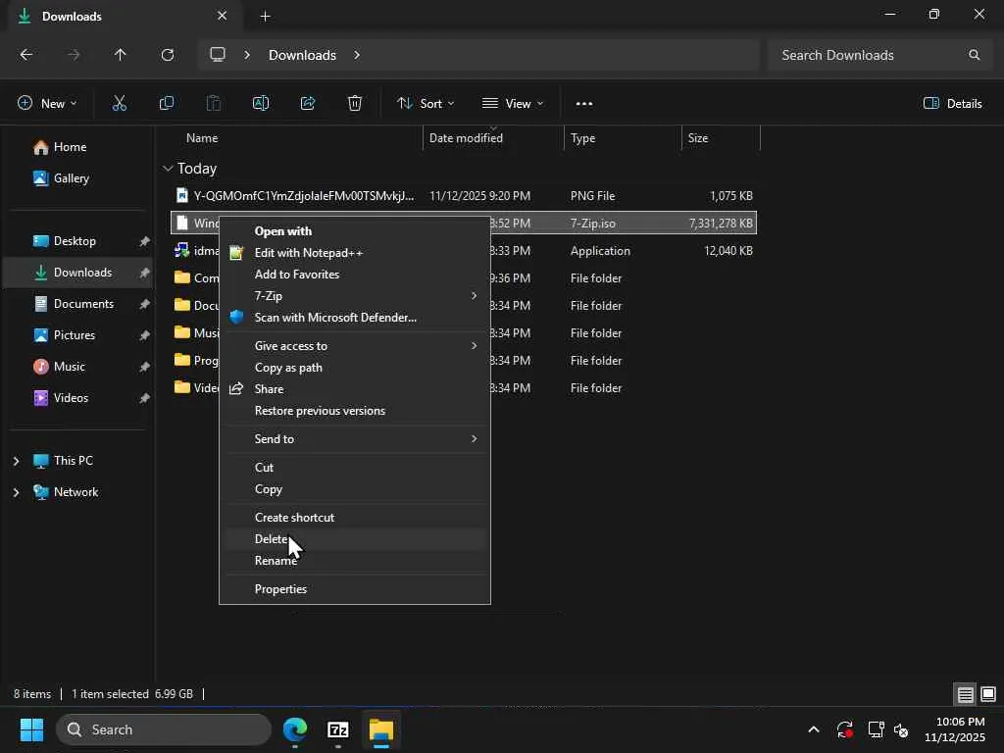
Task: Click the Copy icon in toolbar
Action: click(x=167, y=103)
